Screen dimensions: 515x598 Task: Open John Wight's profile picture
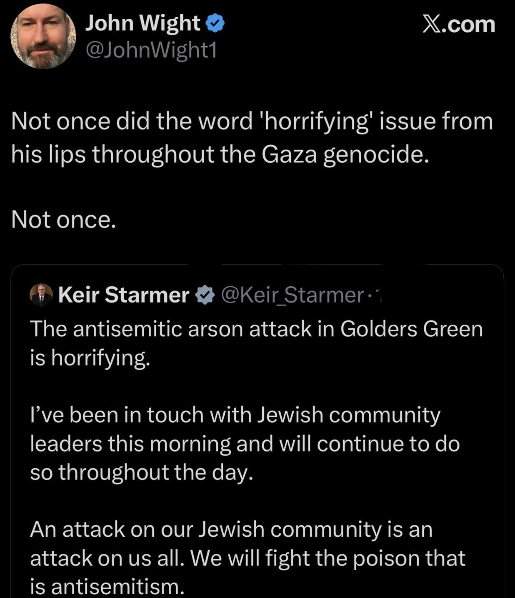click(x=43, y=36)
